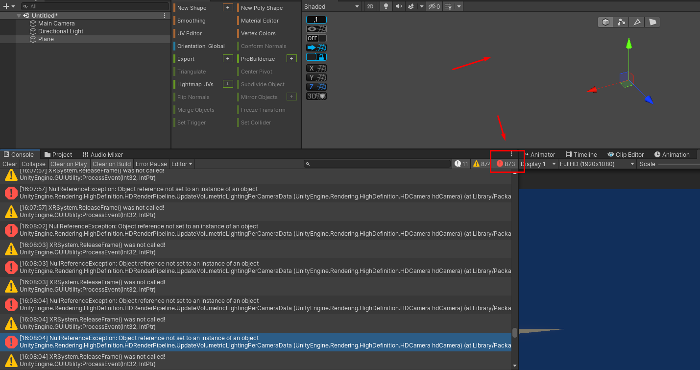700x370 pixels.
Task: Open Mirror Objects options with plus icon
Action: [x=291, y=97]
